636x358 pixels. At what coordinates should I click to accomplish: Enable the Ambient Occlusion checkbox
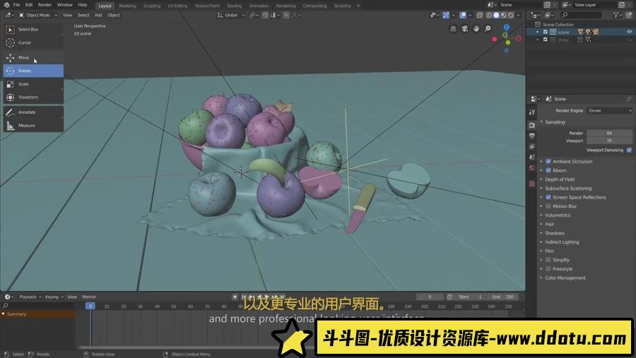(548, 161)
